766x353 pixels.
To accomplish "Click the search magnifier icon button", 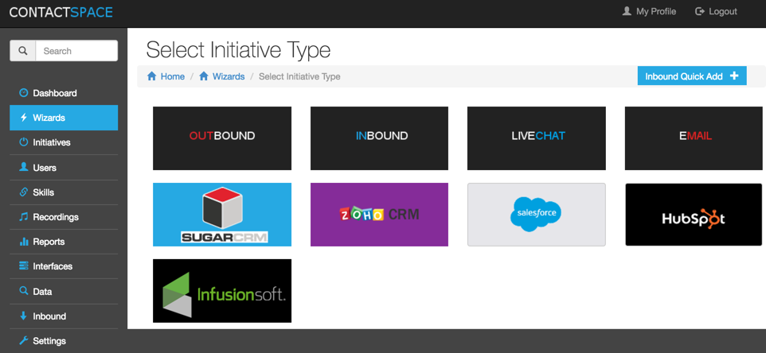I will (23, 51).
